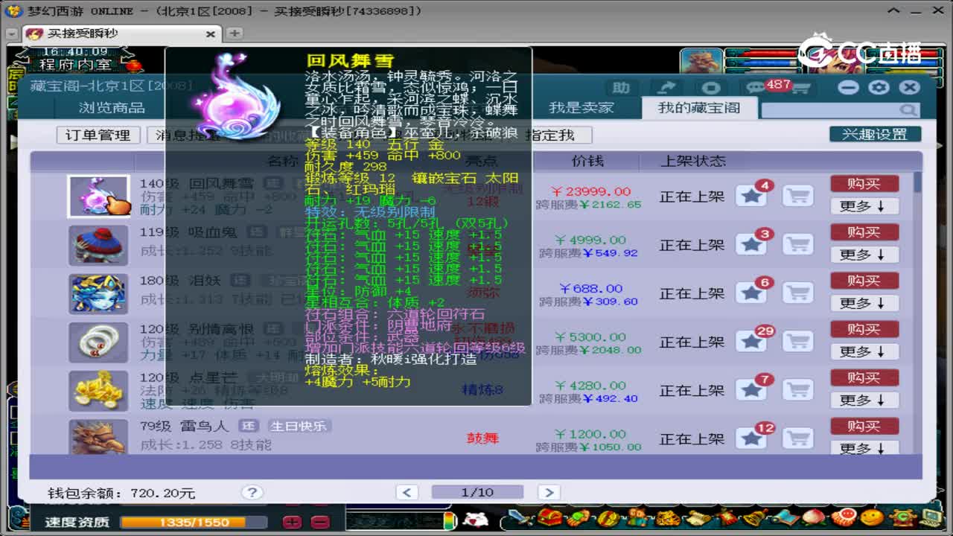This screenshot has width=953, height=536.
Task: Select 我的藏宝阁 tab
Action: (x=699, y=108)
